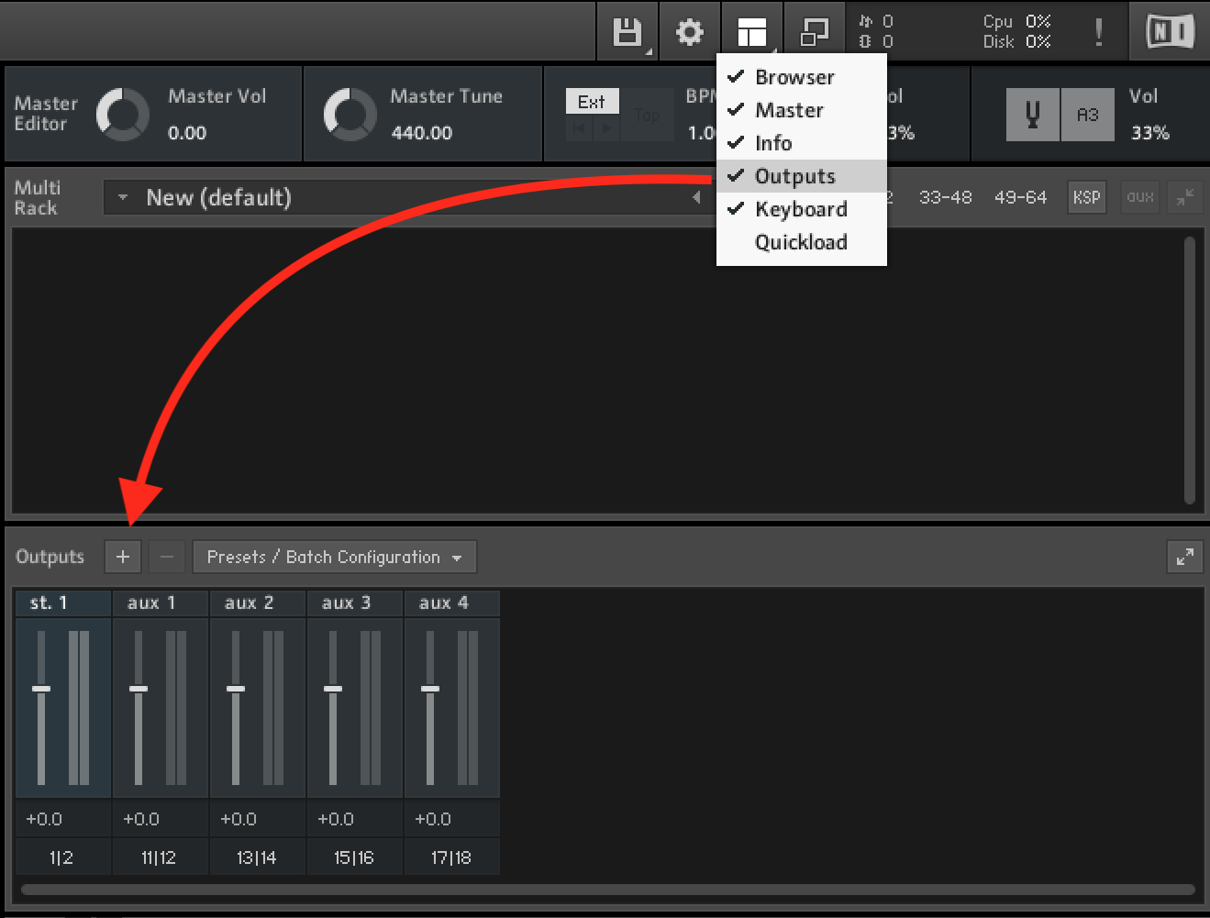This screenshot has width=1210, height=918.
Task: Click the exclamation panic icon
Action: pos(1098,30)
